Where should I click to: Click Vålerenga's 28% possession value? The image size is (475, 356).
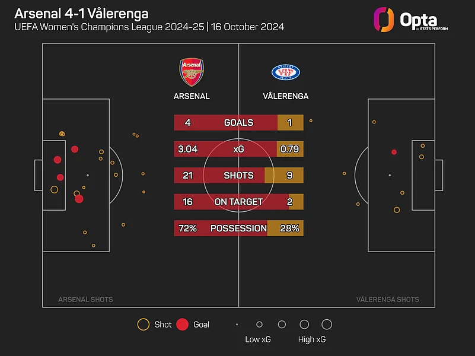pos(290,228)
